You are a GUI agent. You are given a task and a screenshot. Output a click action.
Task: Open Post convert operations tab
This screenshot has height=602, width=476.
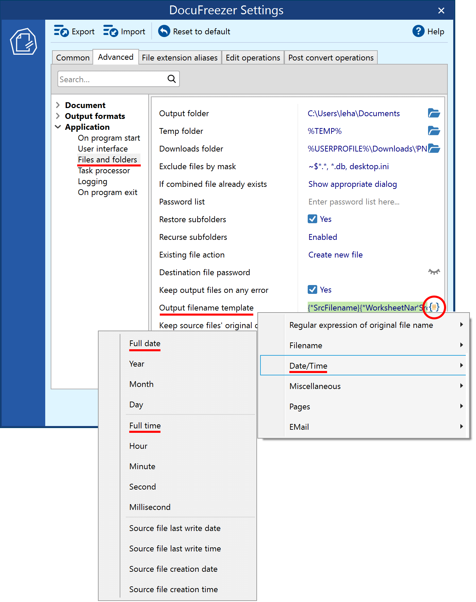click(331, 58)
